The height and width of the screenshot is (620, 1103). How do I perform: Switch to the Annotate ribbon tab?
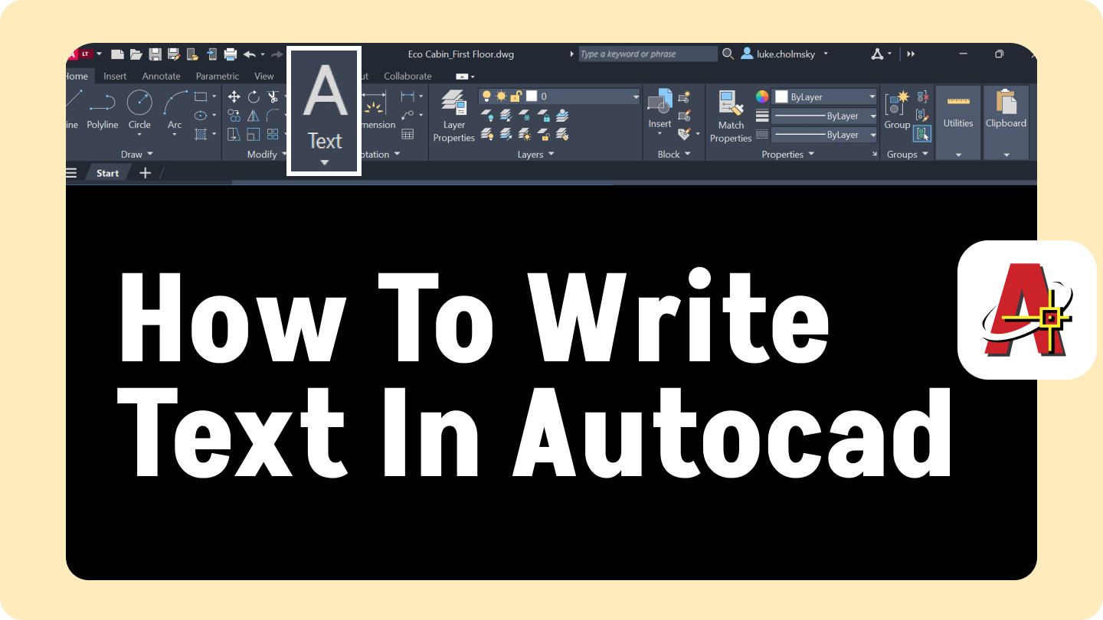click(161, 76)
